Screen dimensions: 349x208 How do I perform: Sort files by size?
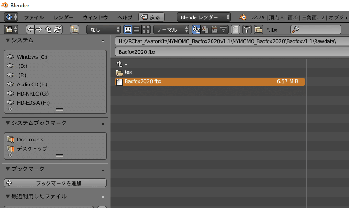point(223,29)
